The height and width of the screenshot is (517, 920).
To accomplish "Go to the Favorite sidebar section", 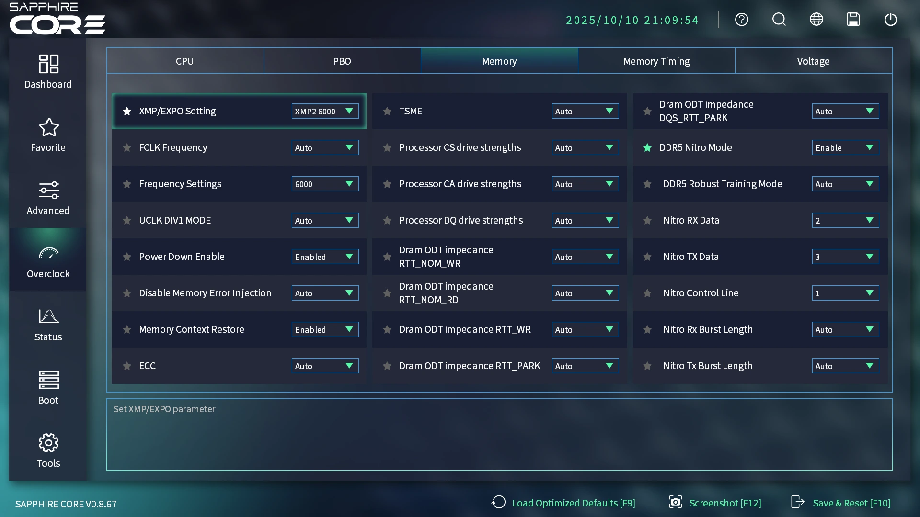I will pos(48,135).
